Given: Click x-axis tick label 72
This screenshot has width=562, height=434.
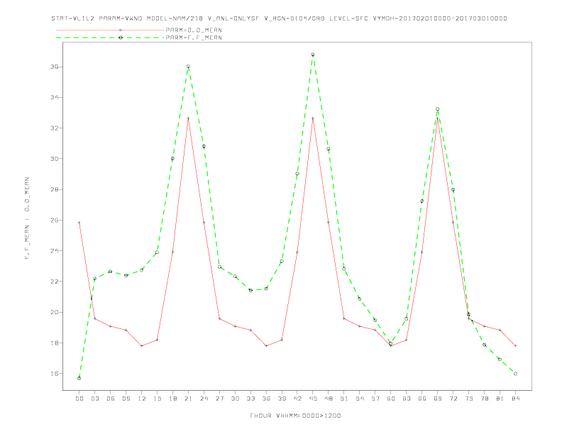Looking at the screenshot, I should click(x=453, y=399).
